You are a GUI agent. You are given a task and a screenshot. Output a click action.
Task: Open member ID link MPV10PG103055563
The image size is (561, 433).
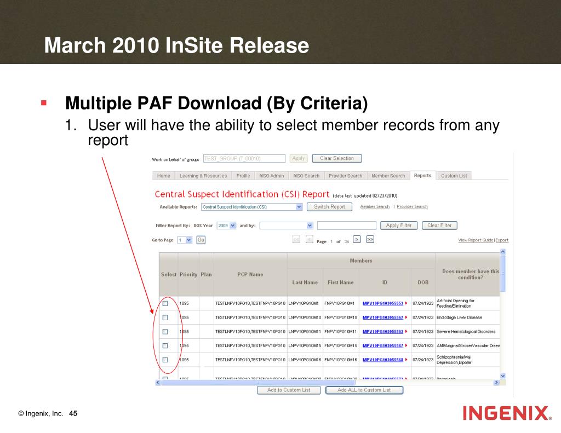(383, 331)
